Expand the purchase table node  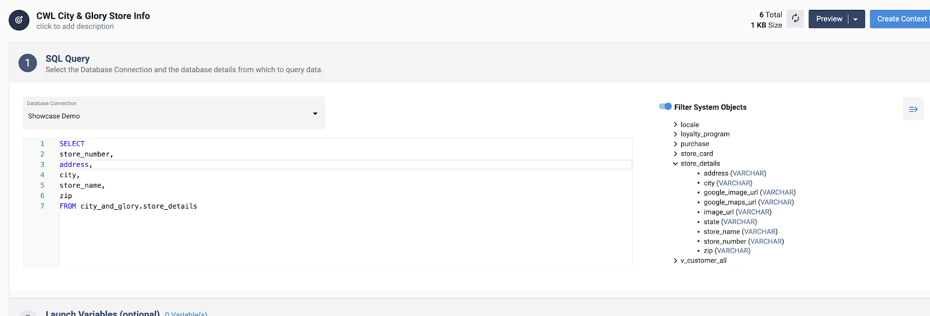click(x=675, y=144)
